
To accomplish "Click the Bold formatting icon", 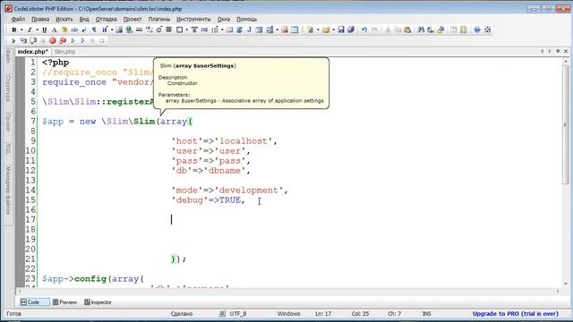I will pos(14,30).
